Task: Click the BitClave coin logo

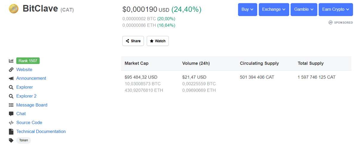Action: click(14, 9)
